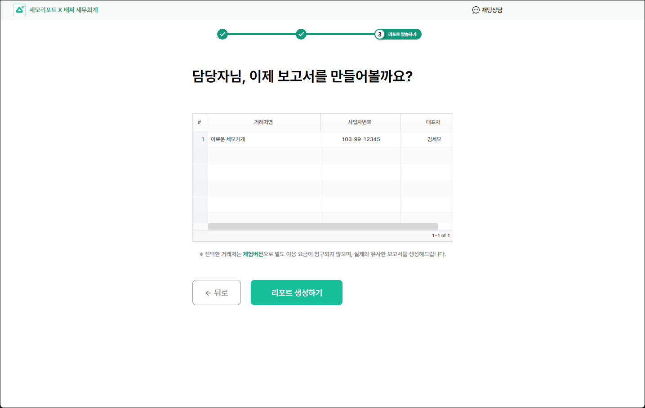Screen dimensions: 645x408
Task: Click the highlighted 체험버전 text
Action: tap(253, 254)
